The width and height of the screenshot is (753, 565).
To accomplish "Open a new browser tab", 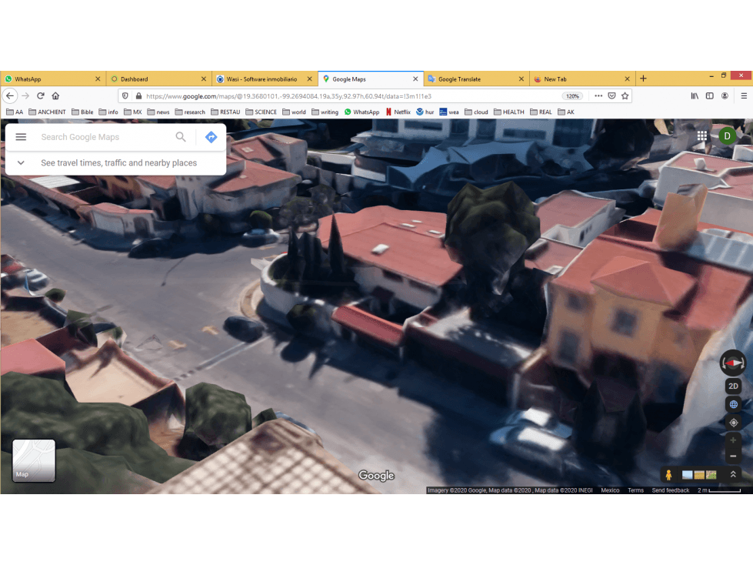I will coord(644,79).
